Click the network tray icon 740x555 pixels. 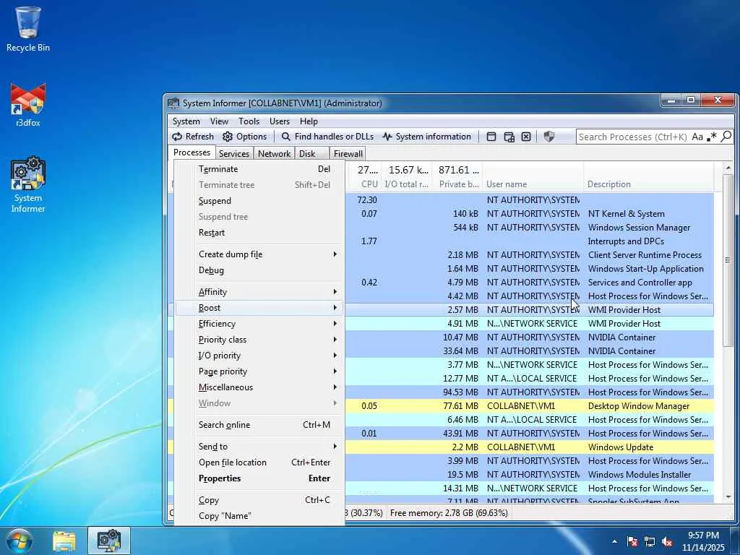coord(650,541)
